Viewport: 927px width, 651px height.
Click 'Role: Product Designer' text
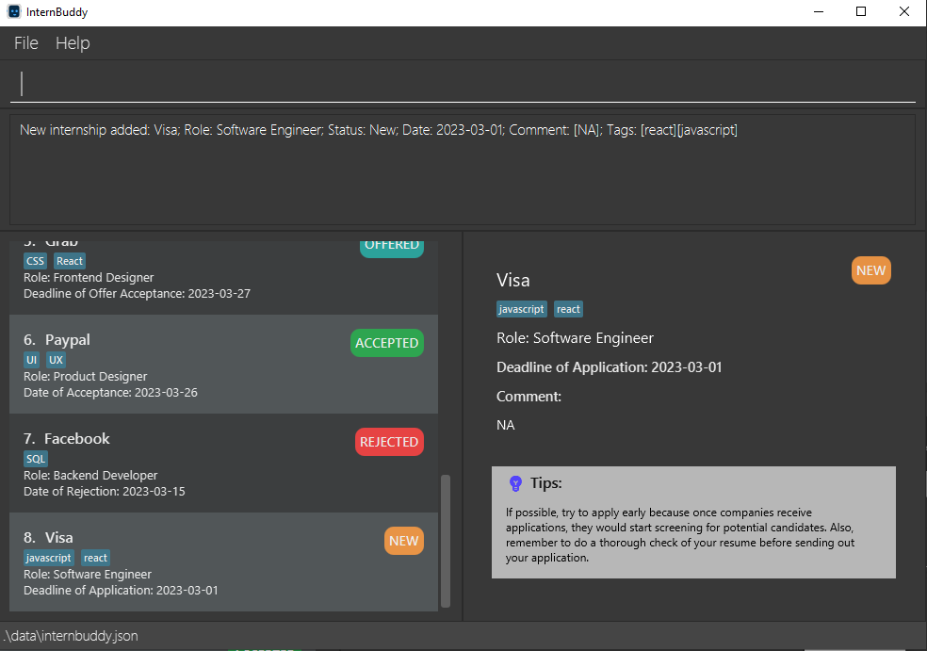[85, 376]
